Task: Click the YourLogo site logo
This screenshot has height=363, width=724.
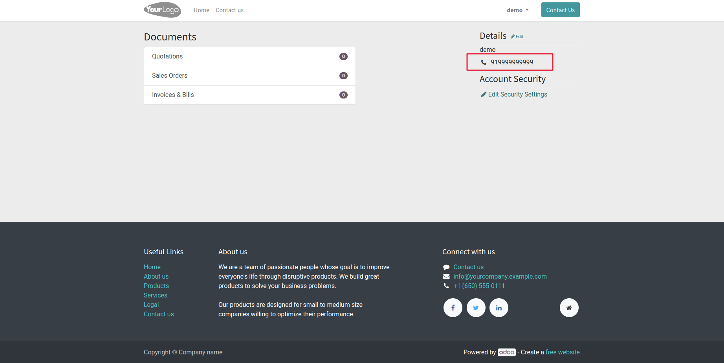Action: coord(162,10)
